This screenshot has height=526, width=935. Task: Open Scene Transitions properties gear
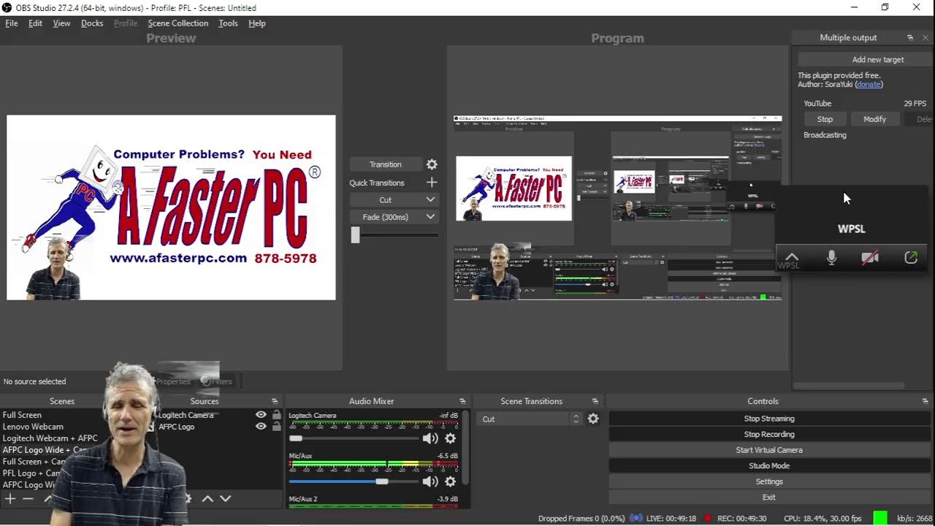click(593, 419)
